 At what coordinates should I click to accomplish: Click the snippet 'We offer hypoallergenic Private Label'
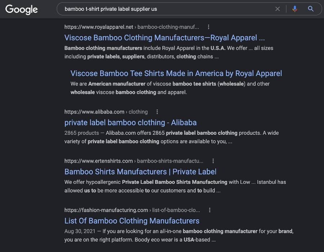(175, 186)
